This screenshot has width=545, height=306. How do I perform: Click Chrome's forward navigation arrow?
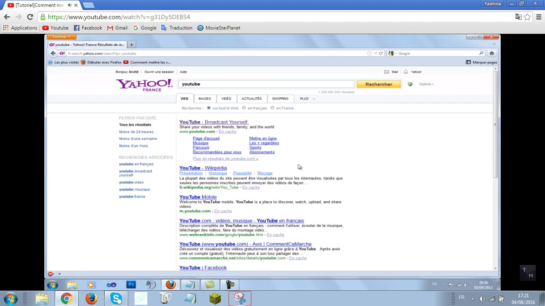[18, 17]
